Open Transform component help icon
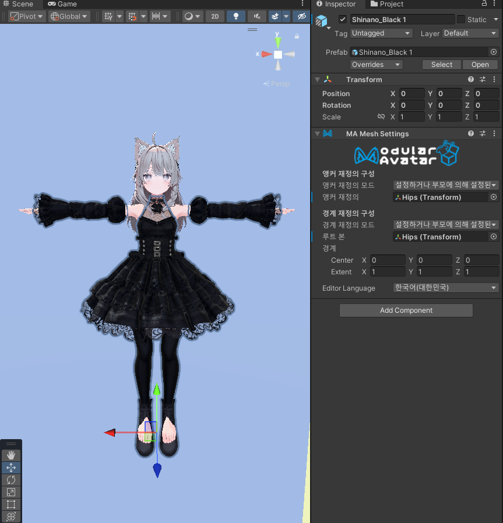The height and width of the screenshot is (523, 503). tap(471, 79)
